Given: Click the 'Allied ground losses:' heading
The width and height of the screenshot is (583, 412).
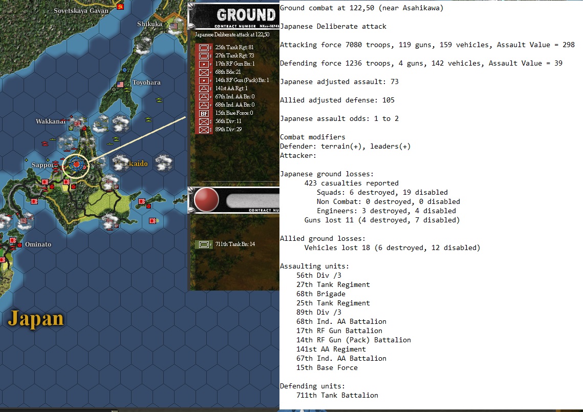Looking at the screenshot, I should tap(323, 238).
